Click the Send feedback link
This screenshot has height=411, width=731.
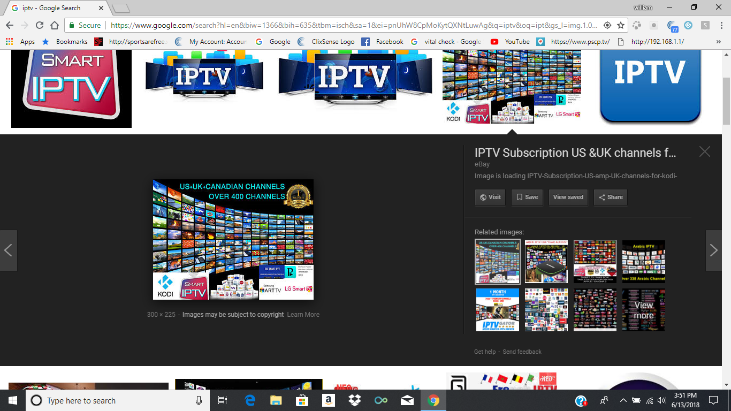(522, 352)
